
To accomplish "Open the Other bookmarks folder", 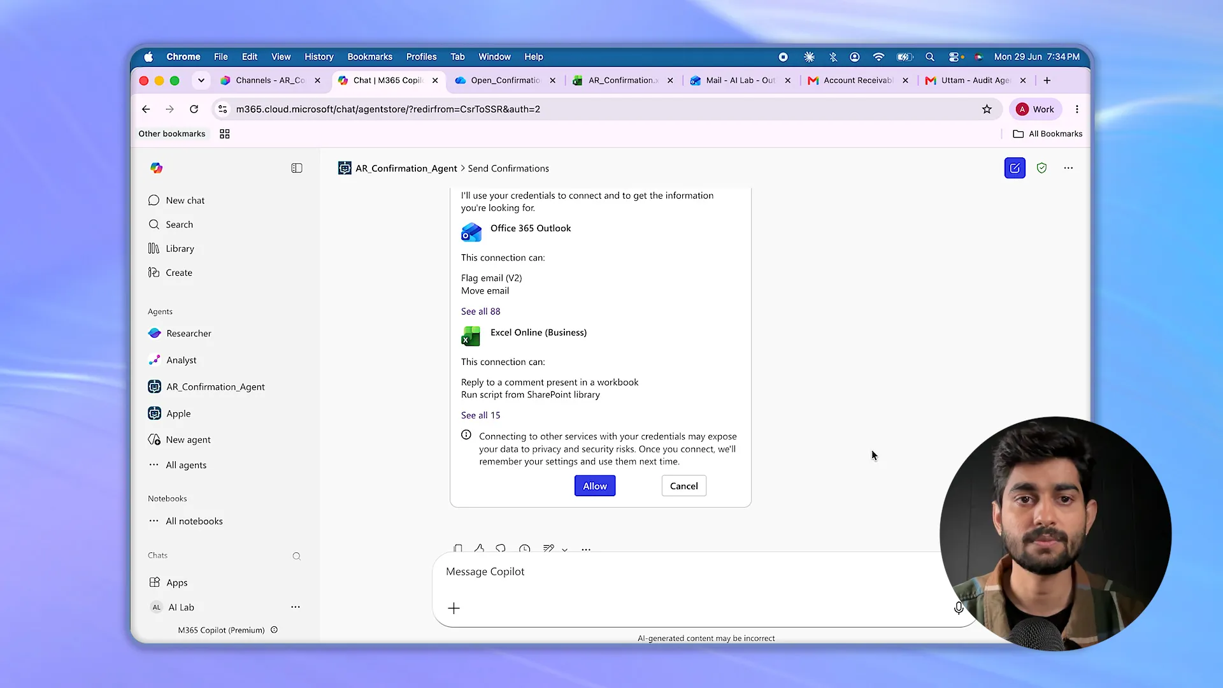I will coord(172,134).
